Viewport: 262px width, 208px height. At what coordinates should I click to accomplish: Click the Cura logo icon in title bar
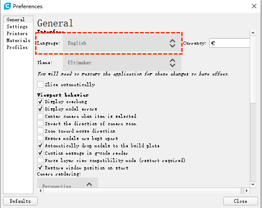pyautogui.click(x=7, y=6)
